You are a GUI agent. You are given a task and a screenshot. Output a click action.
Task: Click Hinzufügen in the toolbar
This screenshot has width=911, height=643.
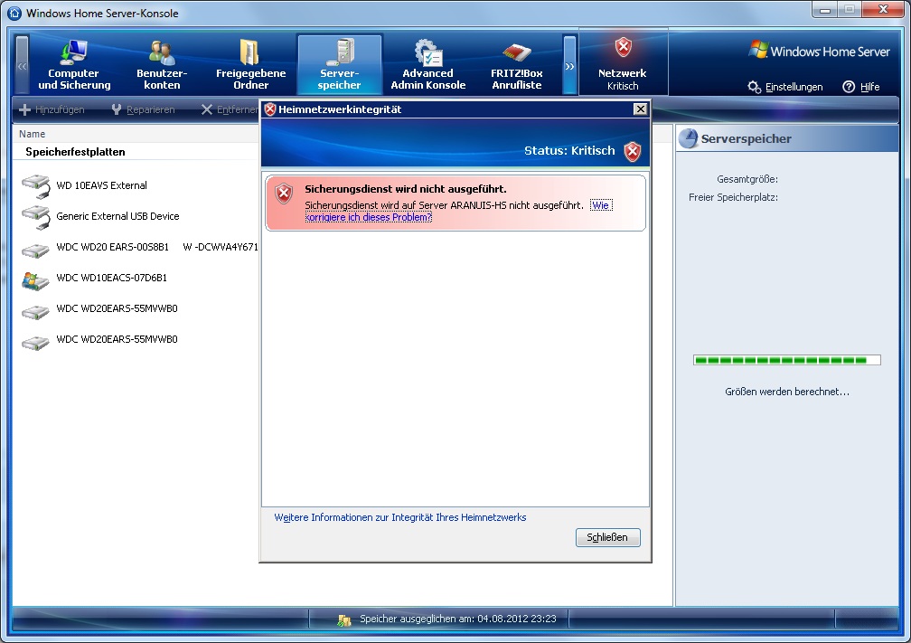[52, 109]
